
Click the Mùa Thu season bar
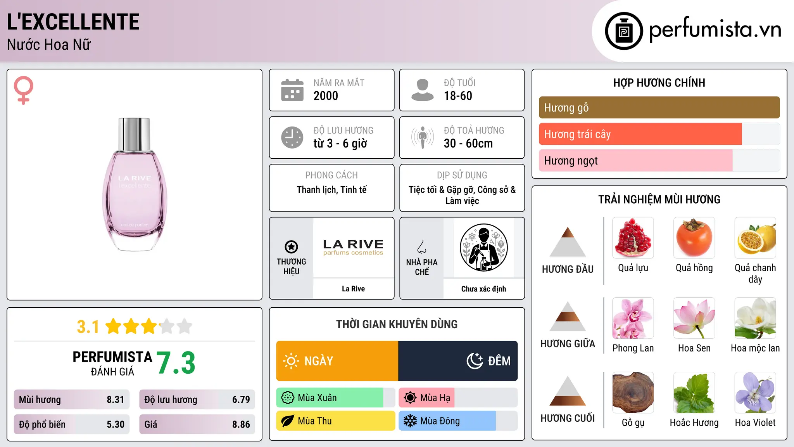[336, 421]
